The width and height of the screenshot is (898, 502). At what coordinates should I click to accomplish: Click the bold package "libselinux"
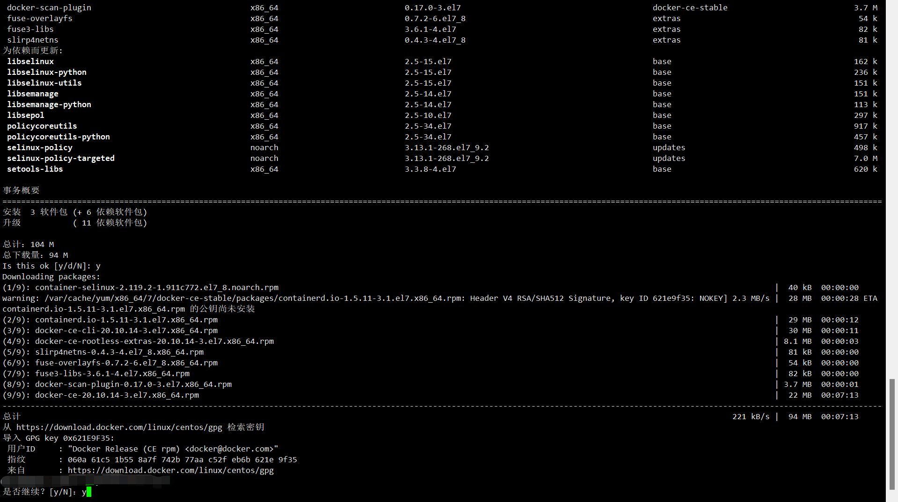tap(30, 61)
